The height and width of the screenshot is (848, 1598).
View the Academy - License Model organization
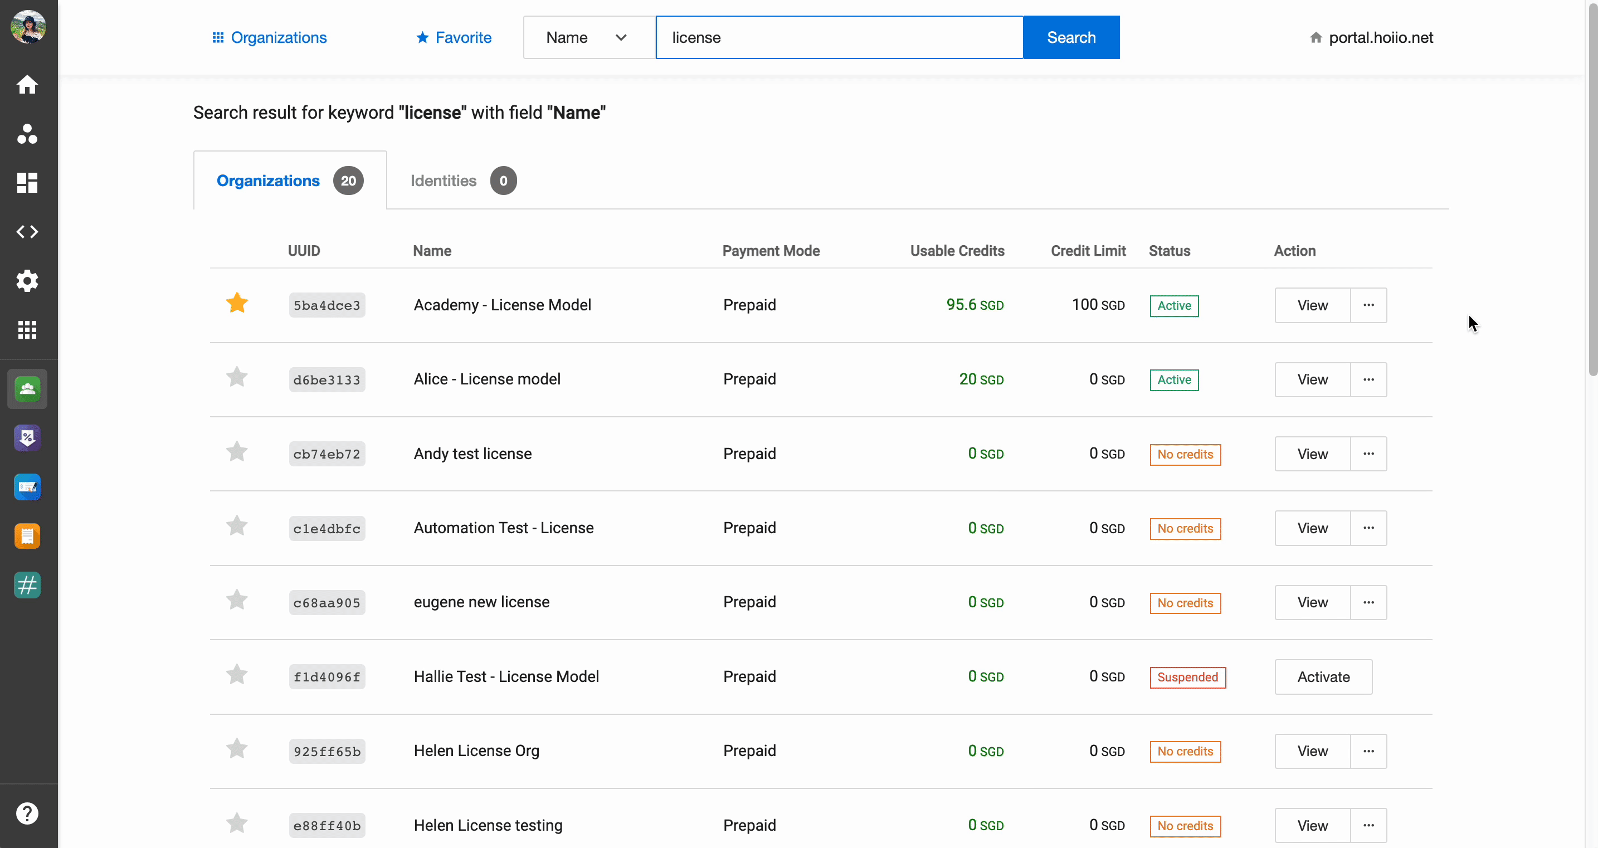[x=1313, y=305]
